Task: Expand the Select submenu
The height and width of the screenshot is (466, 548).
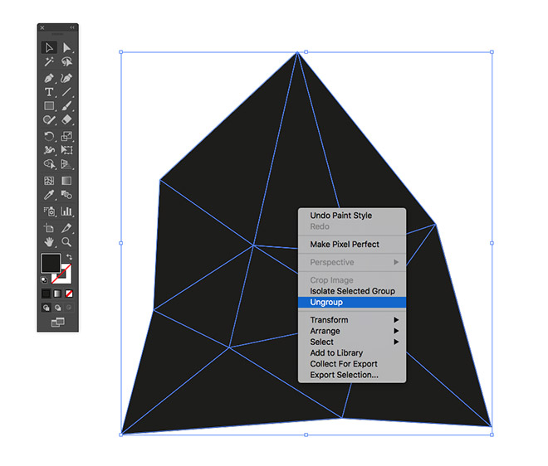Action: (x=352, y=342)
